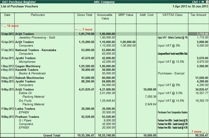This screenshot has width=209, height=138.
Task: Click the Tax Amount column header
Action: tap(198, 15)
